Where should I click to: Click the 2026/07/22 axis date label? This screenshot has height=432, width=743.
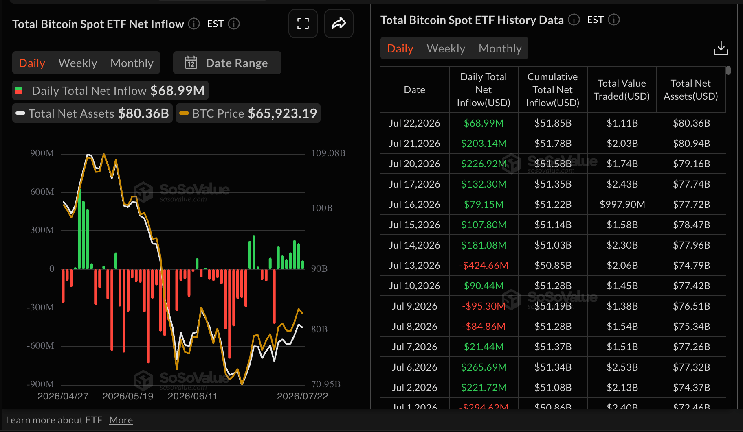tap(302, 396)
